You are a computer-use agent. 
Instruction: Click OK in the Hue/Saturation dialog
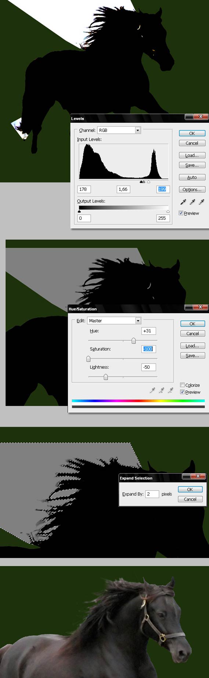193,324
